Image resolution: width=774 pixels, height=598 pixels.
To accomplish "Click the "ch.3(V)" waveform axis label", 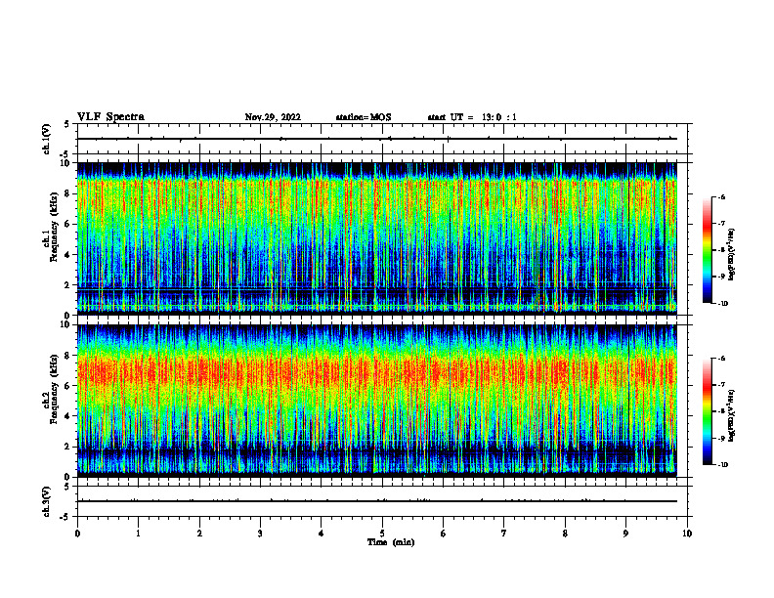I will 47,501.
